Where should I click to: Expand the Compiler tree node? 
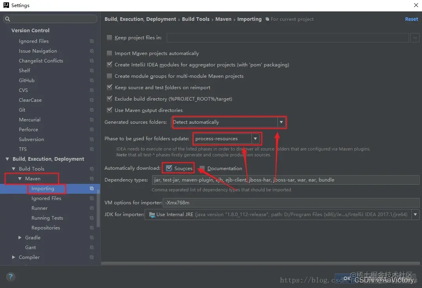13,257
